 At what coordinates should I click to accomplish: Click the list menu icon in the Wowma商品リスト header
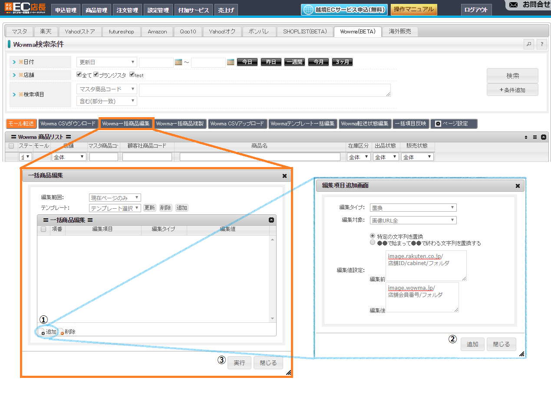(535, 137)
